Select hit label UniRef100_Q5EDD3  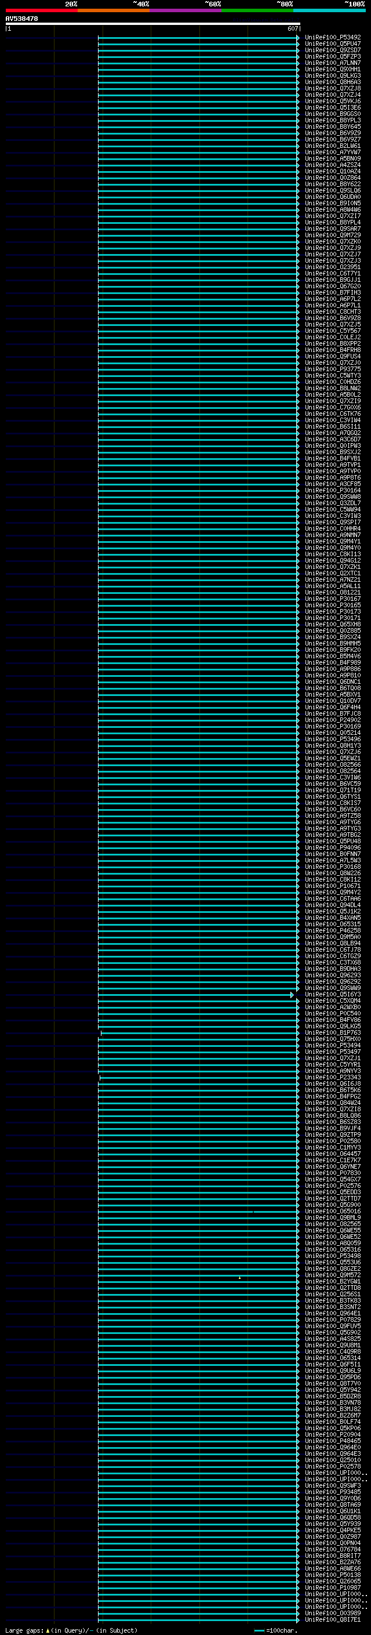[333, 1192]
